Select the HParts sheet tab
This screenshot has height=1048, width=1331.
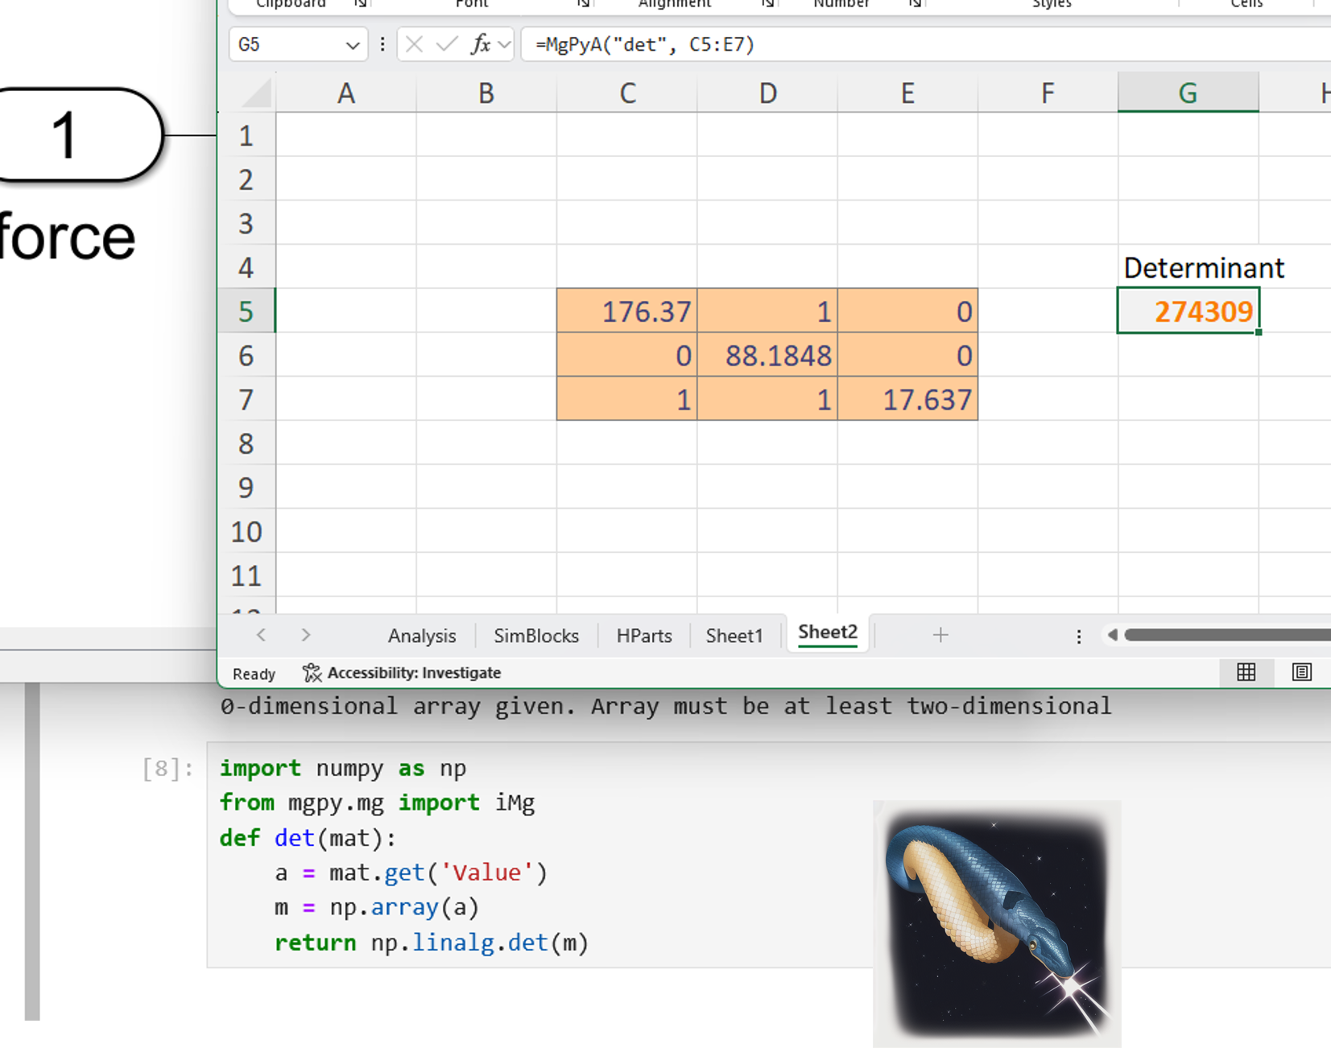(x=644, y=636)
